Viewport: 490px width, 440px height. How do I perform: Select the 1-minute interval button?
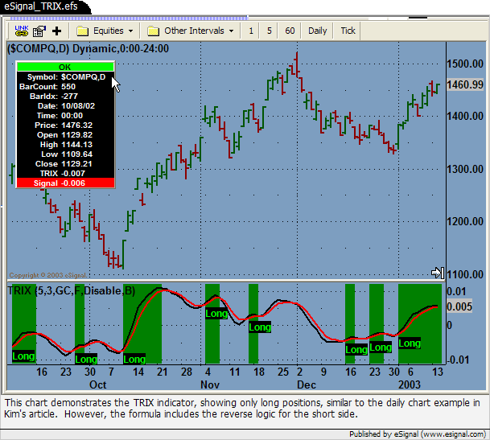tap(250, 31)
